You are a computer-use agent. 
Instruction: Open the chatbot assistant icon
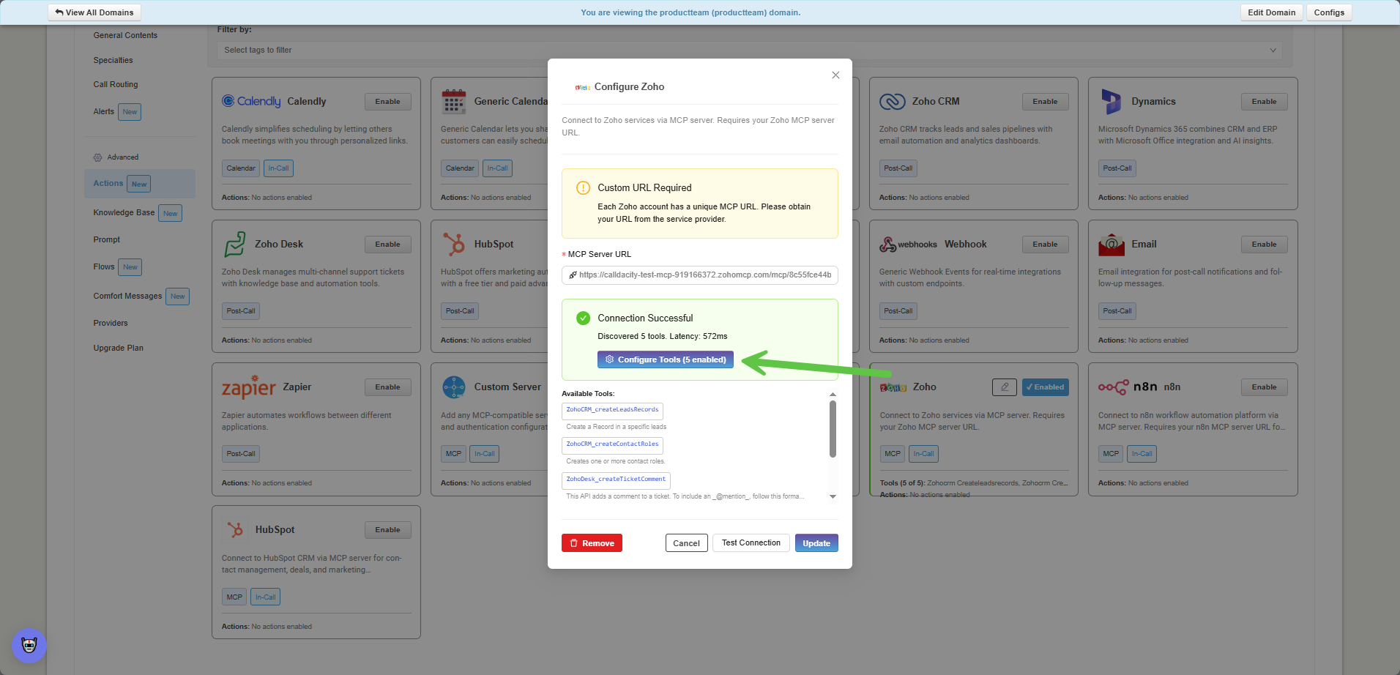point(29,645)
